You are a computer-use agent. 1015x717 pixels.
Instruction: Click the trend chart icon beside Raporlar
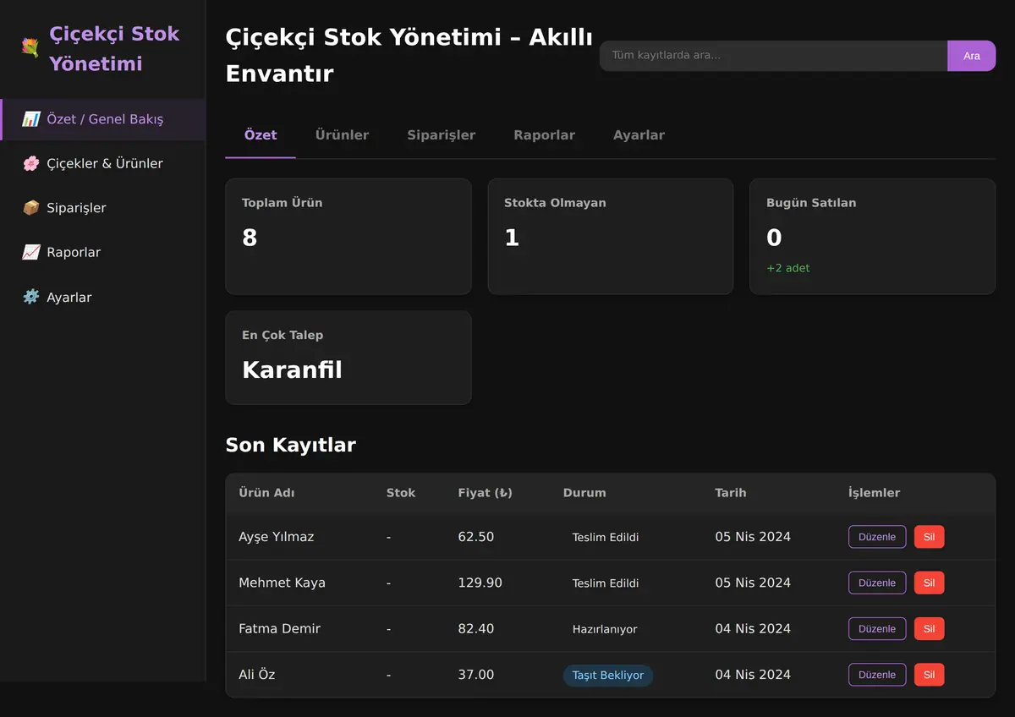[x=31, y=253]
